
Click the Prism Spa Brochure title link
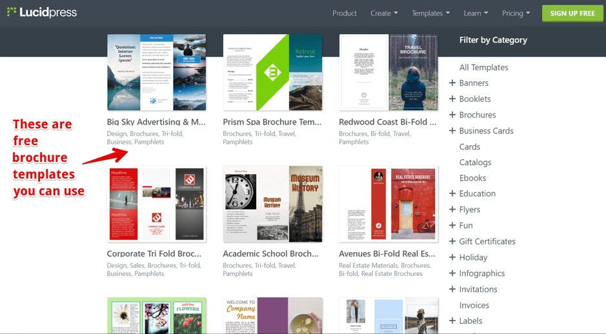272,122
